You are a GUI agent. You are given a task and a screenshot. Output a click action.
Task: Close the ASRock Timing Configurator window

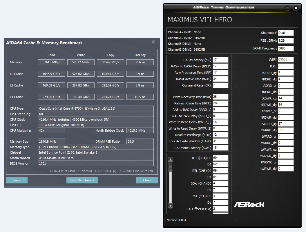tap(296, 8)
